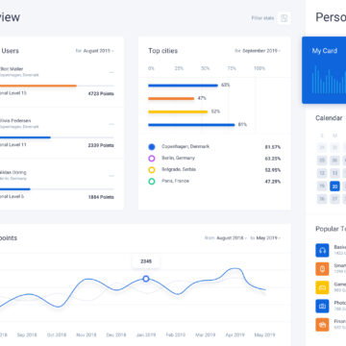Open the more options dots for first user
This screenshot has height=346, width=346.
(111, 72)
